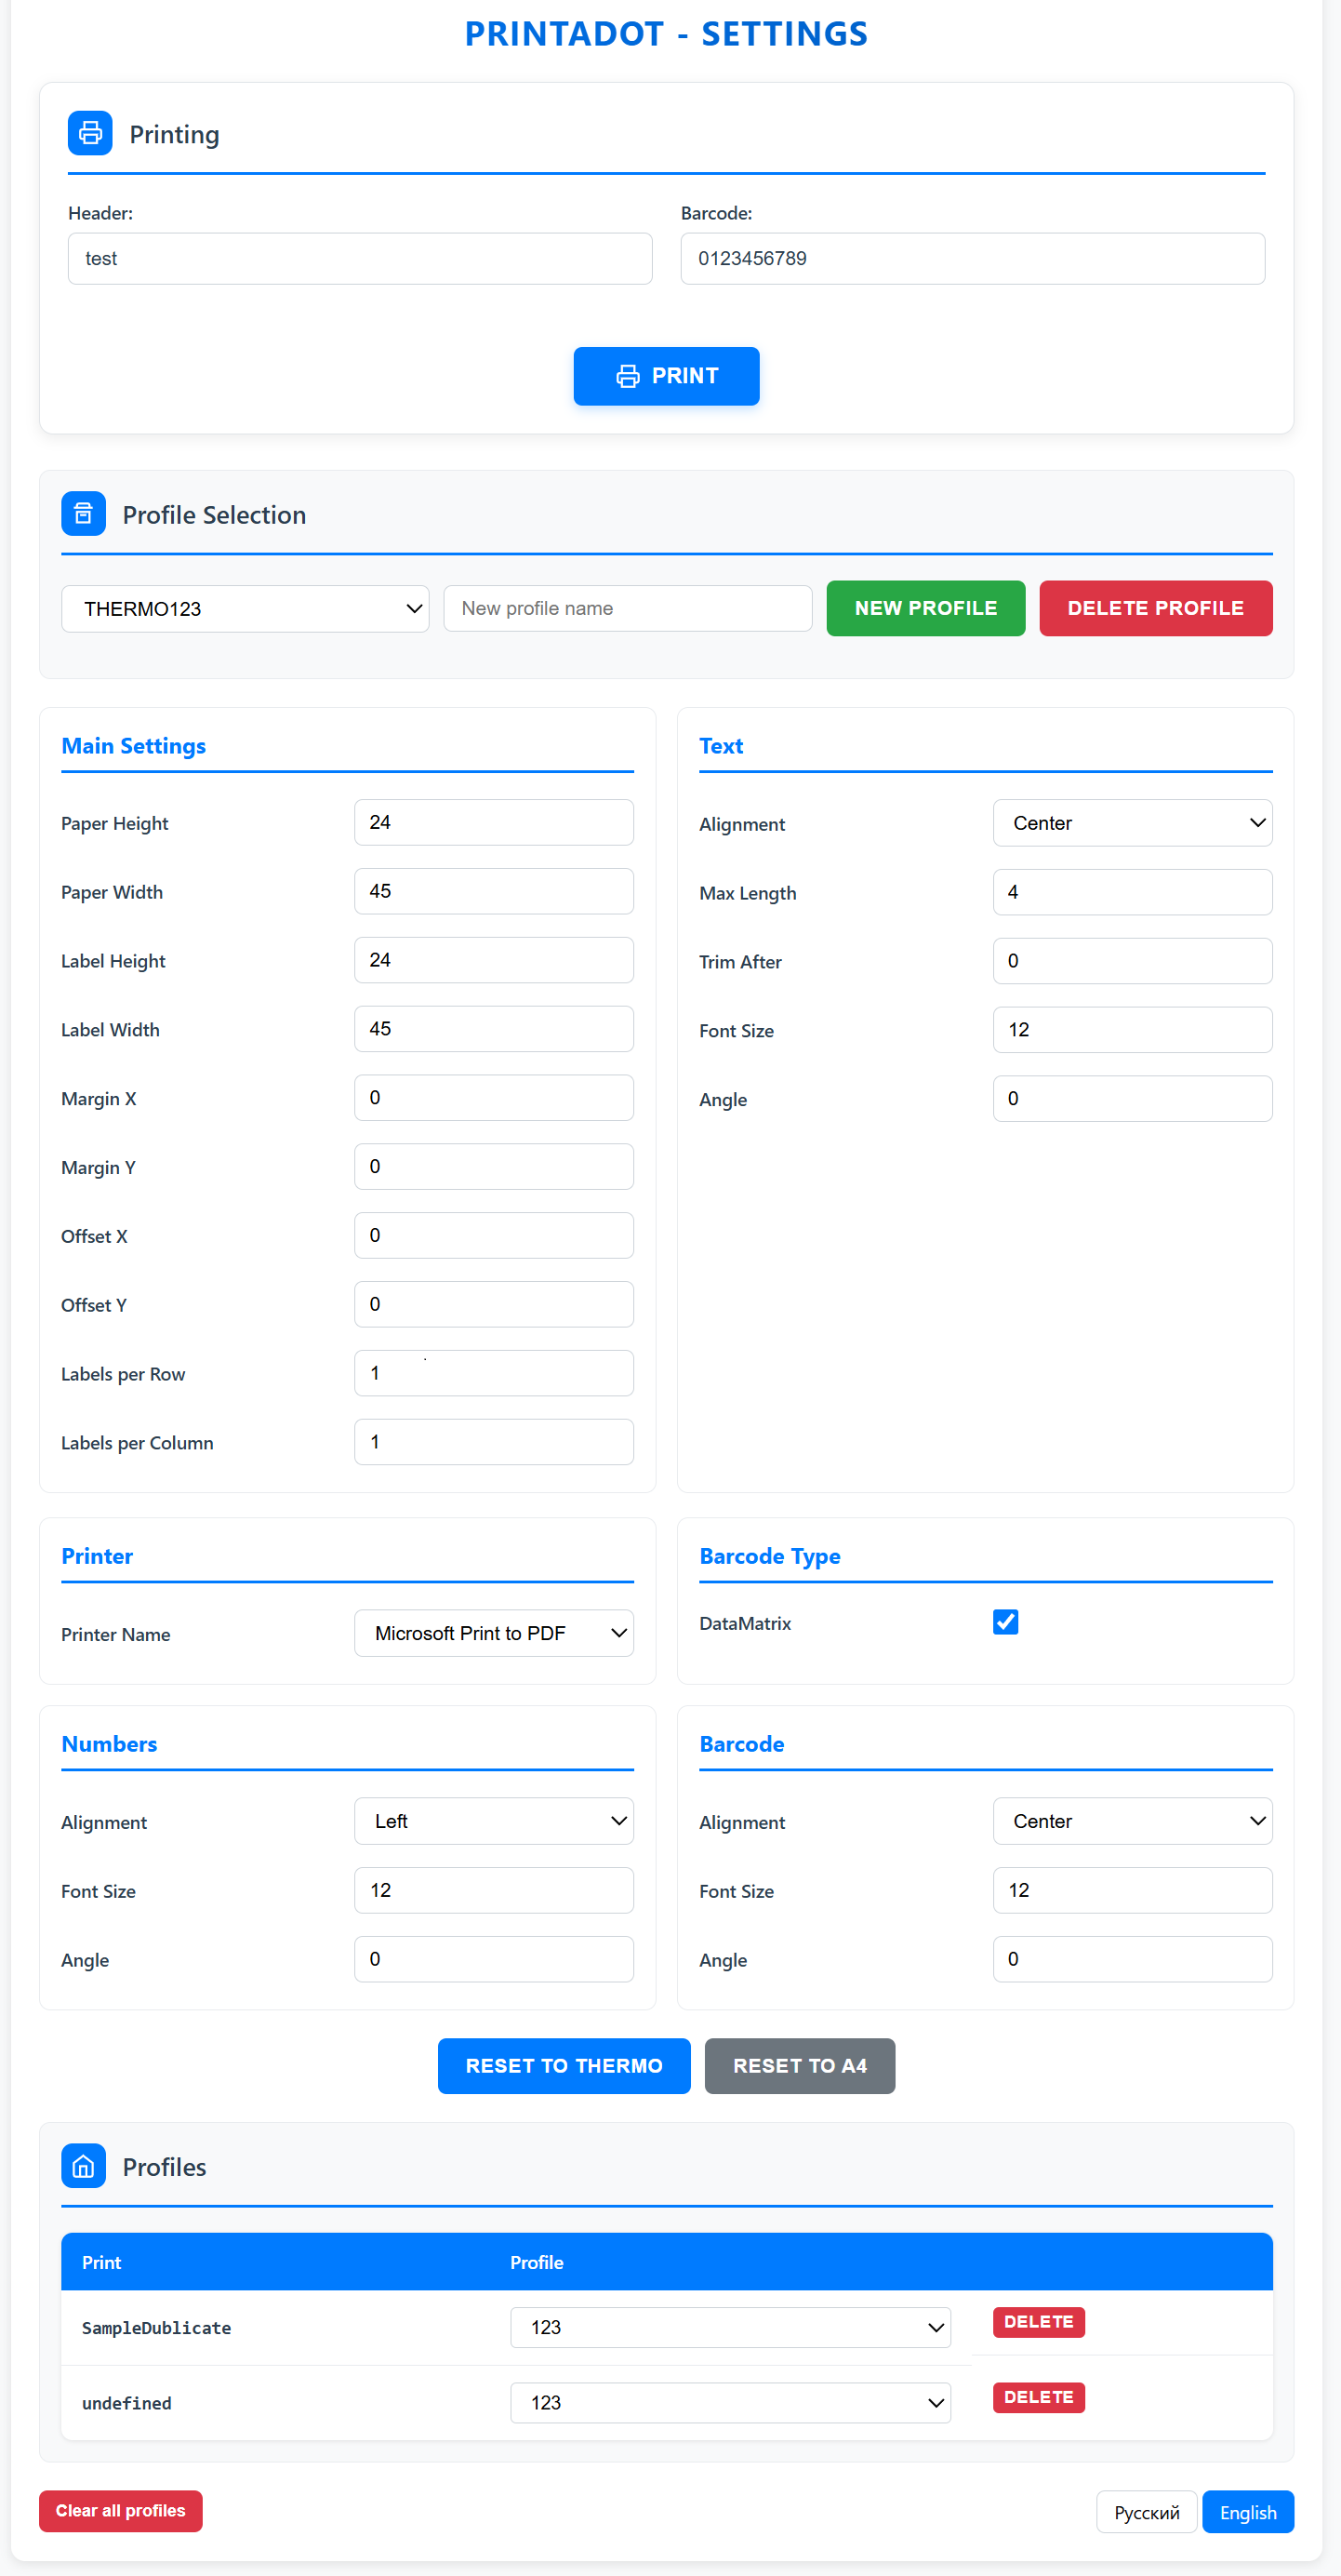The height and width of the screenshot is (2576, 1341).
Task: Click the PRINT button
Action: coord(666,376)
